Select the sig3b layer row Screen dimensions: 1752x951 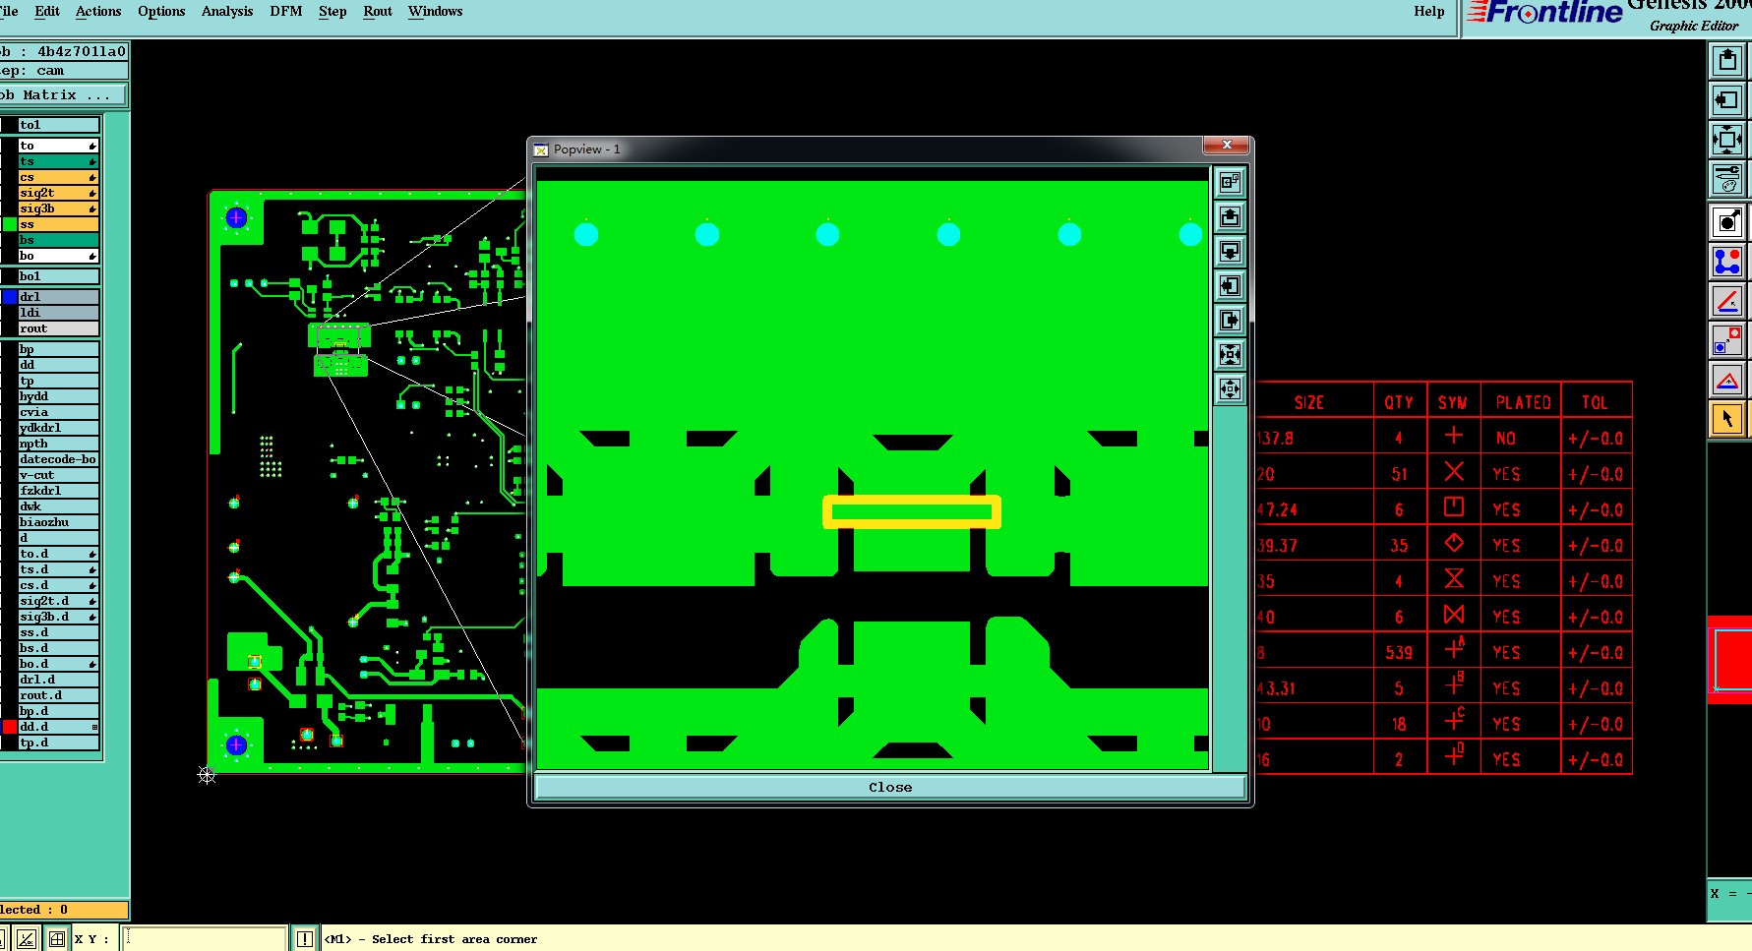[59, 208]
